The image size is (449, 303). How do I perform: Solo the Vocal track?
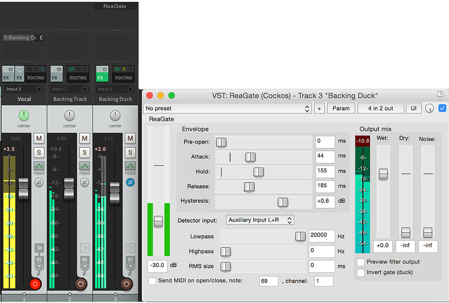[39, 152]
